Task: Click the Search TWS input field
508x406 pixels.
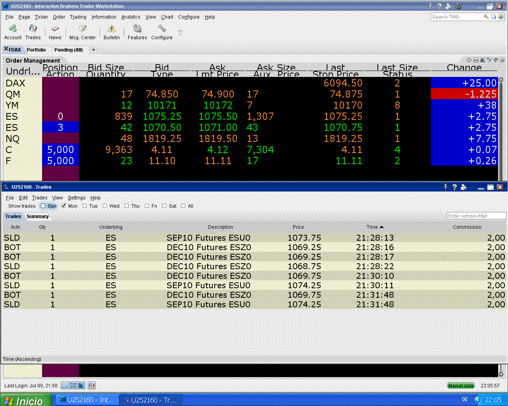Action: tap(456, 17)
